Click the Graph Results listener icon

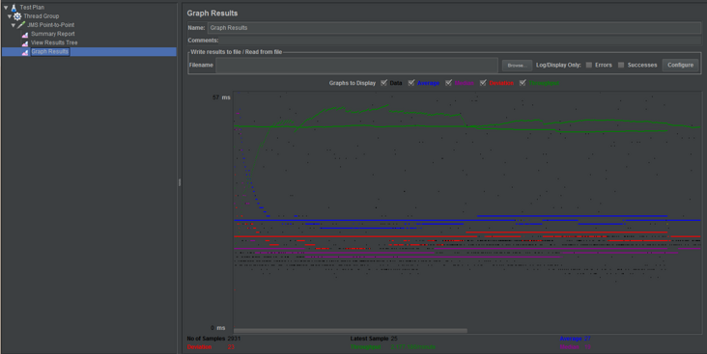[25, 52]
